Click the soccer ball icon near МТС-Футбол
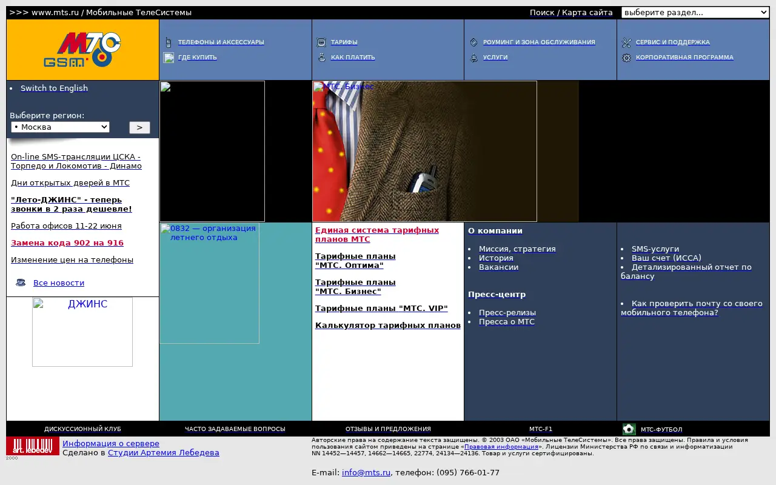This screenshot has height=485, width=776. (629, 429)
